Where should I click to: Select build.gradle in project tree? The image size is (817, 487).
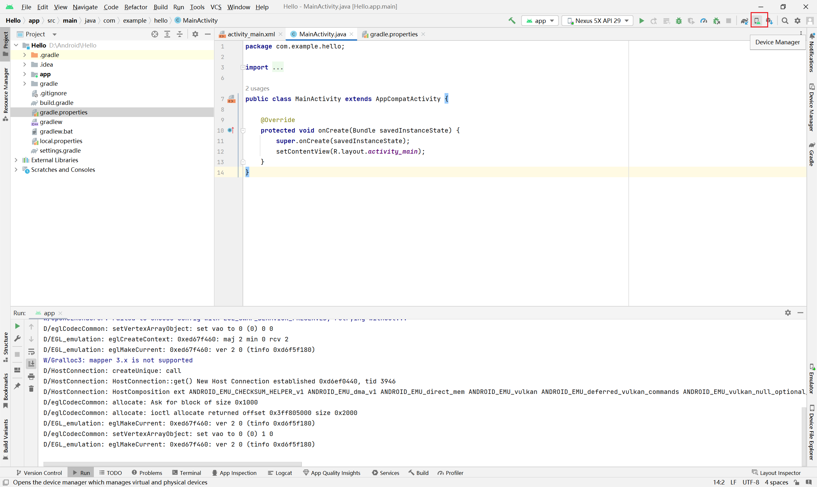click(x=56, y=103)
